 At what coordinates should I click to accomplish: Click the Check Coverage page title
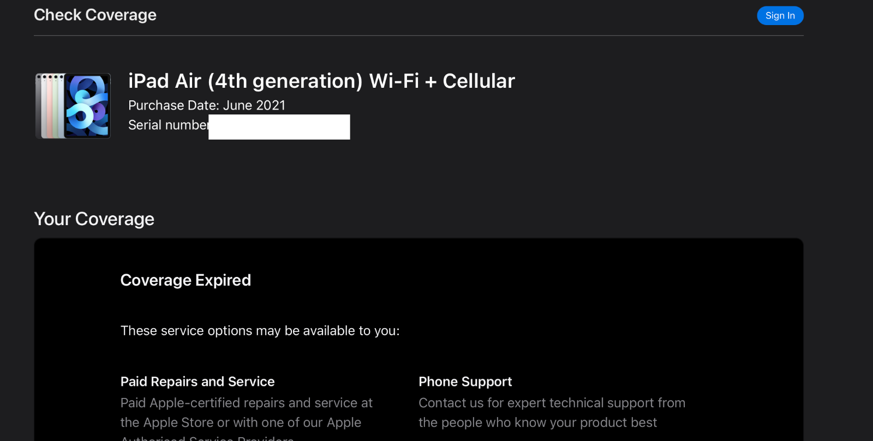coord(95,15)
